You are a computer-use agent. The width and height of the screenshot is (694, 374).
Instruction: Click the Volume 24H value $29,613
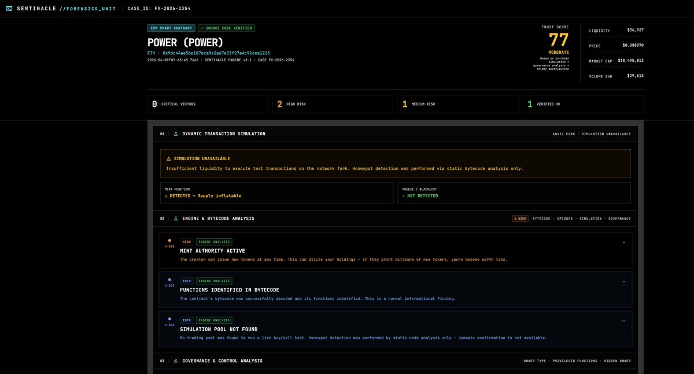click(x=635, y=75)
